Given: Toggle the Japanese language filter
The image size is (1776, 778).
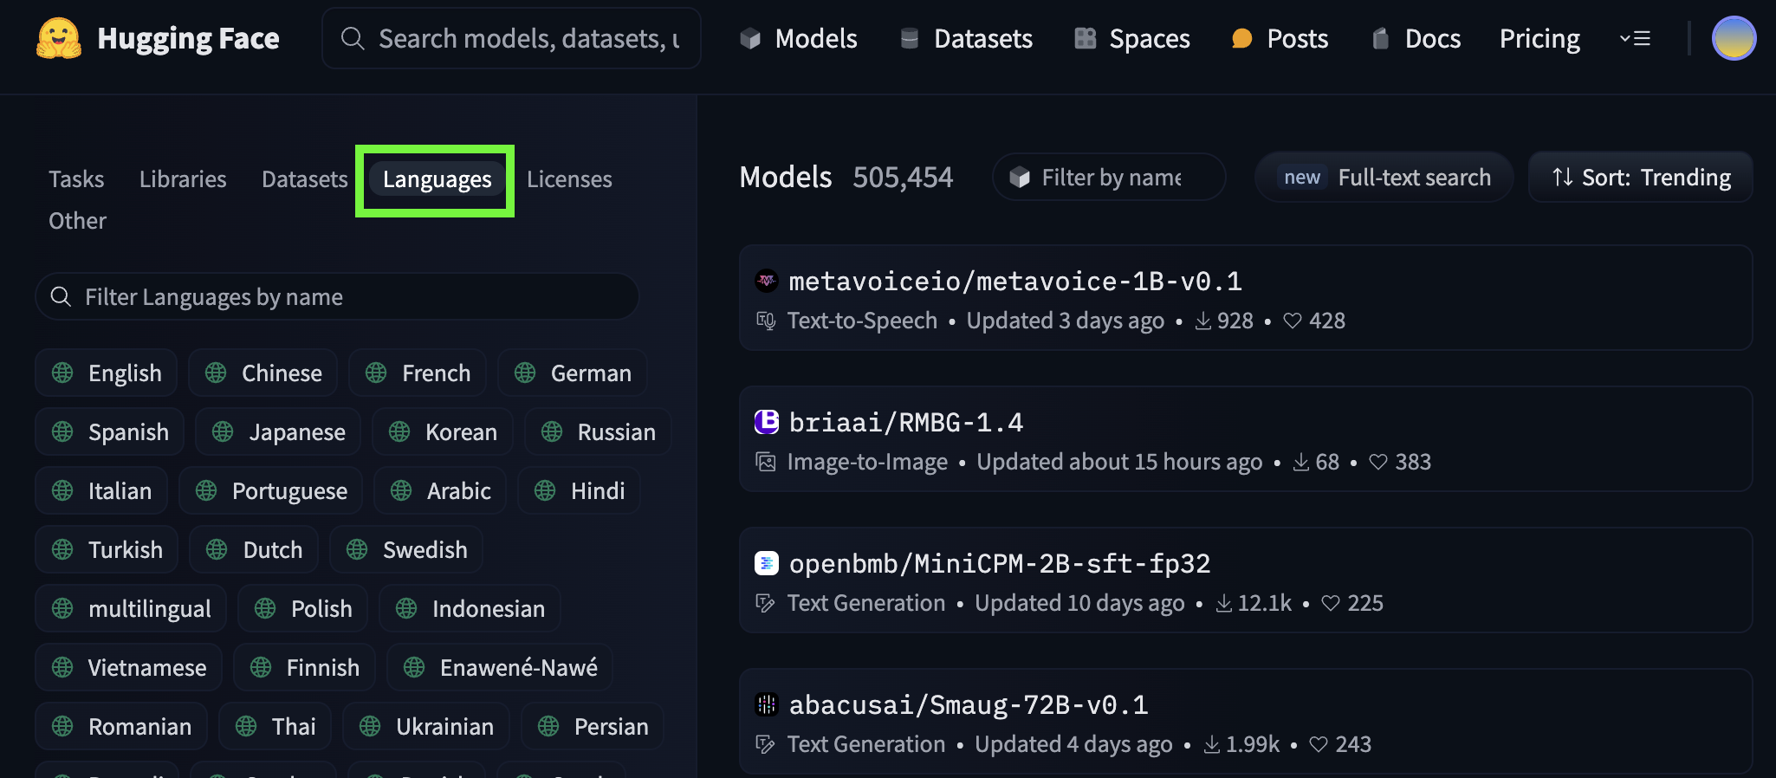Looking at the screenshot, I should [x=278, y=432].
